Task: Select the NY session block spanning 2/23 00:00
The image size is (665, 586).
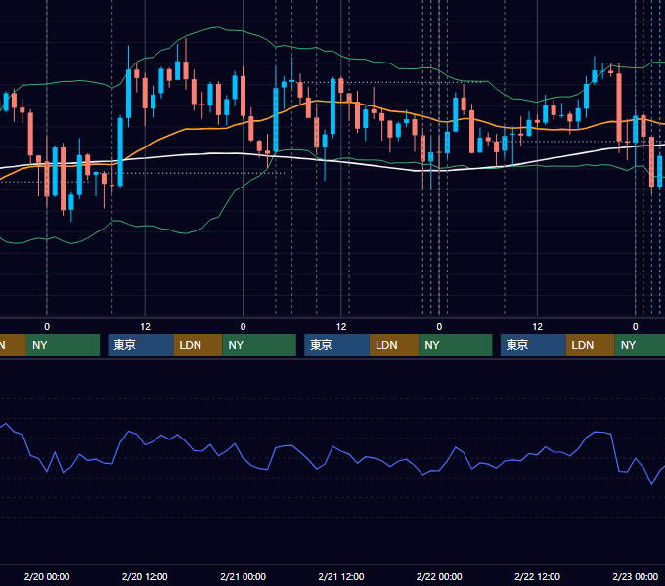Action: pos(640,345)
